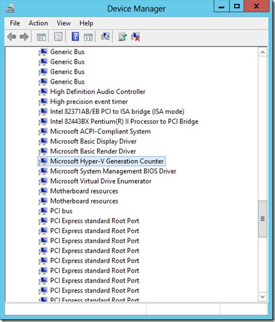Click the Forward arrow toolbar icon

pos(24,37)
